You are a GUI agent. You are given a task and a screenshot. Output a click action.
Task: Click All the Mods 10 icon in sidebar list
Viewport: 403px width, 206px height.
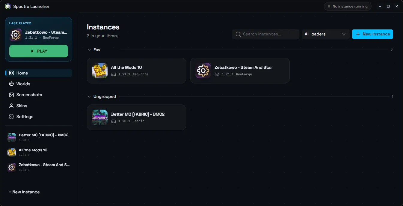12,152
